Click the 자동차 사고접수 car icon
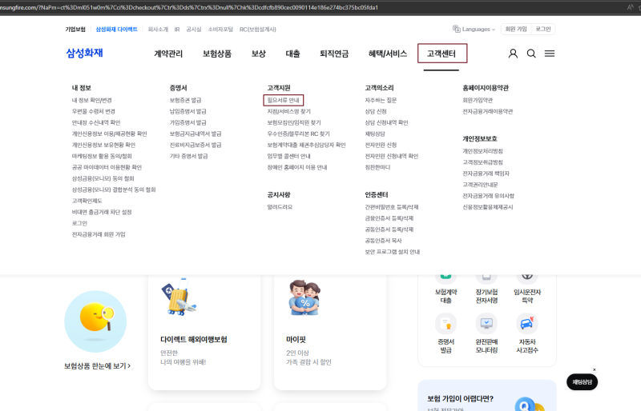The image size is (641, 411). tap(527, 324)
